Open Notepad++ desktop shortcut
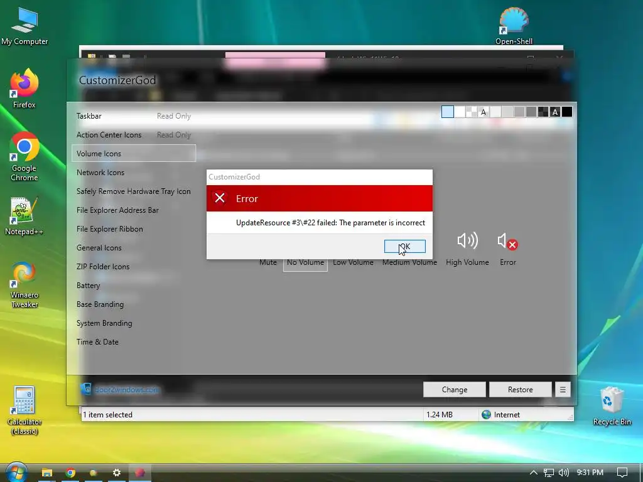The width and height of the screenshot is (643, 482). (24, 217)
